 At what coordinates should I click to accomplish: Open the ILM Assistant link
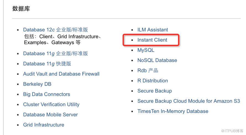[x=153, y=30]
